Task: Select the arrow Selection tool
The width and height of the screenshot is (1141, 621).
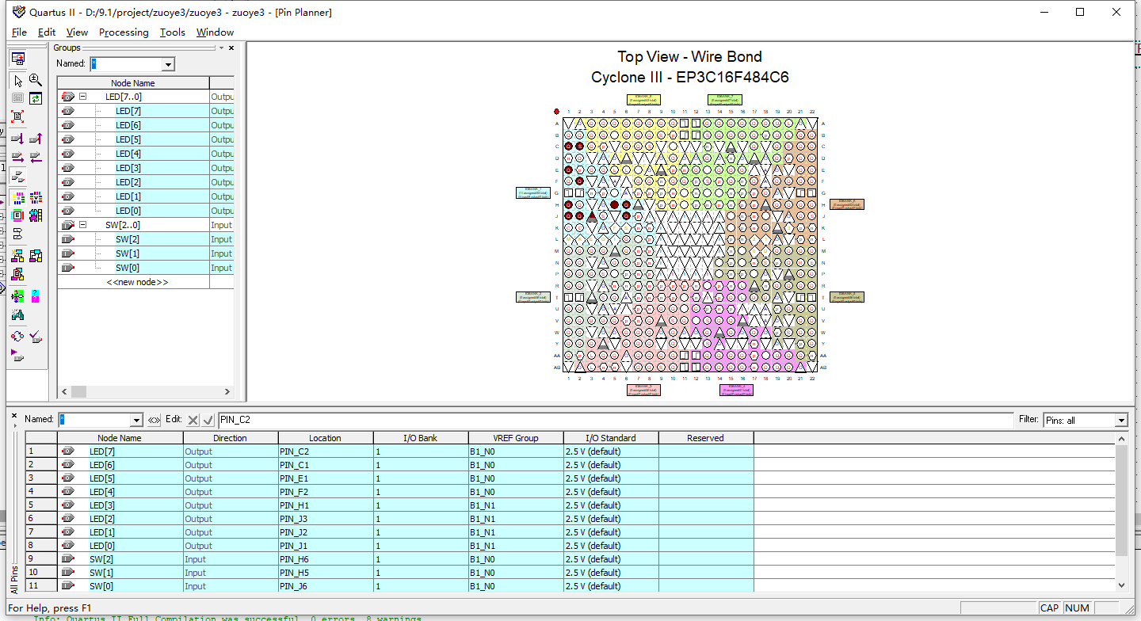Action: 17,80
